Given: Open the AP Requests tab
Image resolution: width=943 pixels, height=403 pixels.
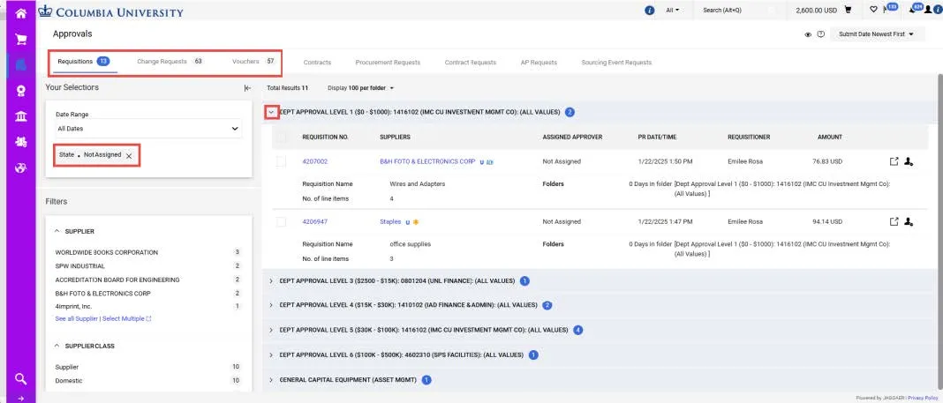Looking at the screenshot, I should 539,63.
